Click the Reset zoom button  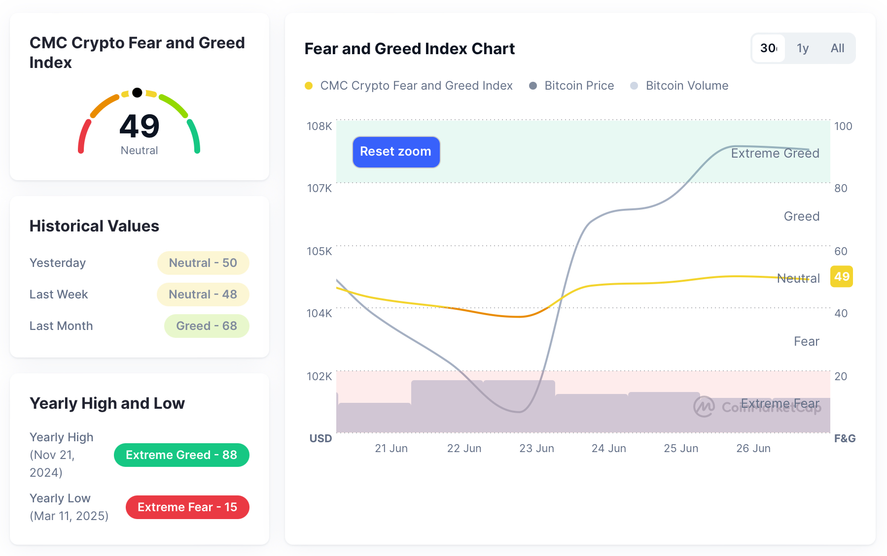coord(396,152)
